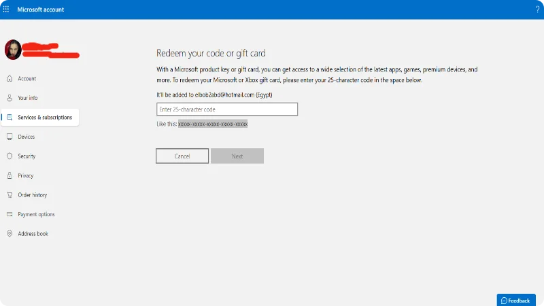Click the Account home icon
Screen dimensions: 544x306
10,78
